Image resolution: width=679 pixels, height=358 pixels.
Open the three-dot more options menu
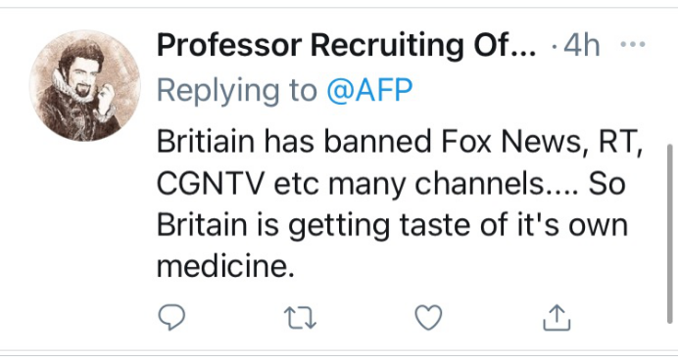click(633, 44)
